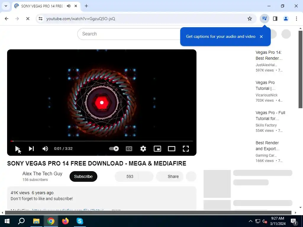Open File Explorer from taskbar
Screen dimensions: 303x227
36,221
